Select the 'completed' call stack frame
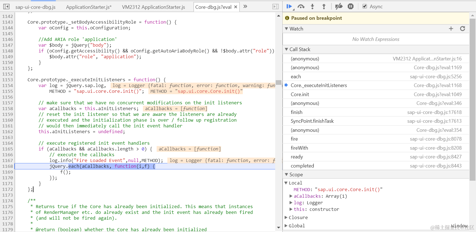 tap(376, 166)
